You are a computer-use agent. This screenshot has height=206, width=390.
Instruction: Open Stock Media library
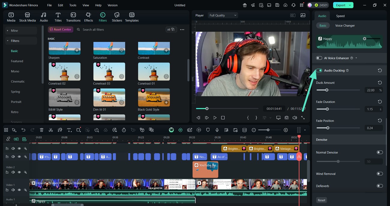coord(27,17)
